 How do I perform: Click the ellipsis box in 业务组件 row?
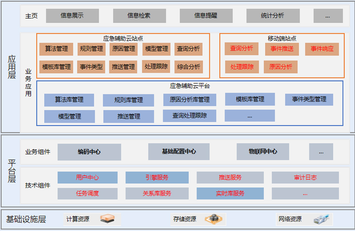click(x=321, y=152)
